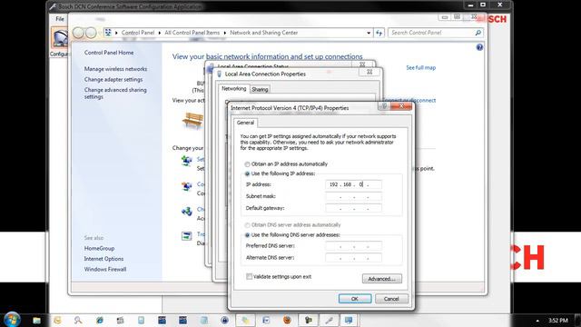Image resolution: width=581 pixels, height=327 pixels.
Task: Click See full map link
Action: coord(420,67)
